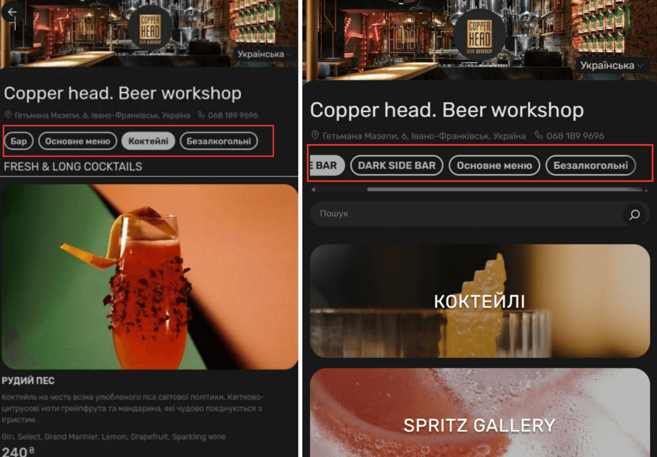Click the search magnifier icon
The image size is (657, 457).
click(634, 214)
